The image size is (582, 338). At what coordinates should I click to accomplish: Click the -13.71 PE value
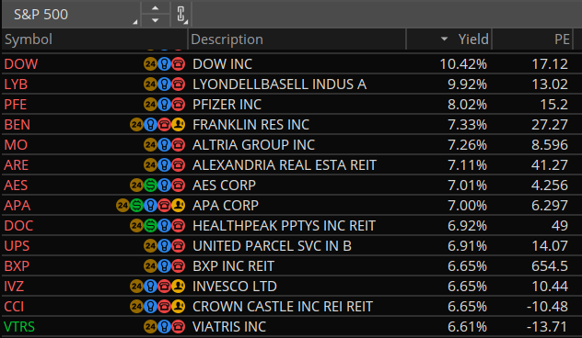point(548,327)
